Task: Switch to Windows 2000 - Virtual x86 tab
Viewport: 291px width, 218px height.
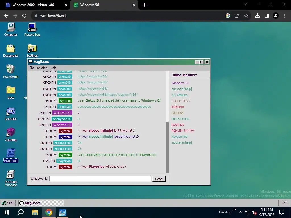Action: (x=33, y=5)
